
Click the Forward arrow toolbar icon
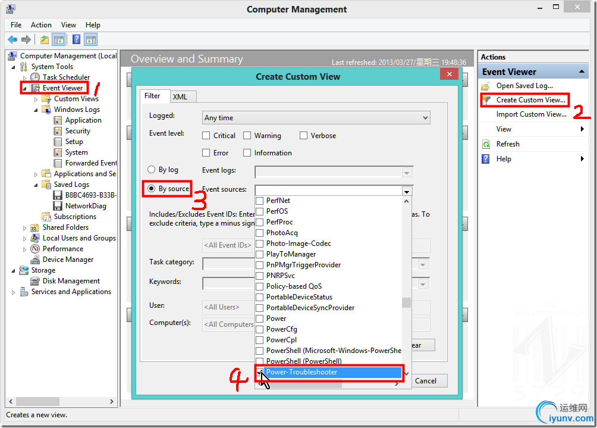click(26, 39)
